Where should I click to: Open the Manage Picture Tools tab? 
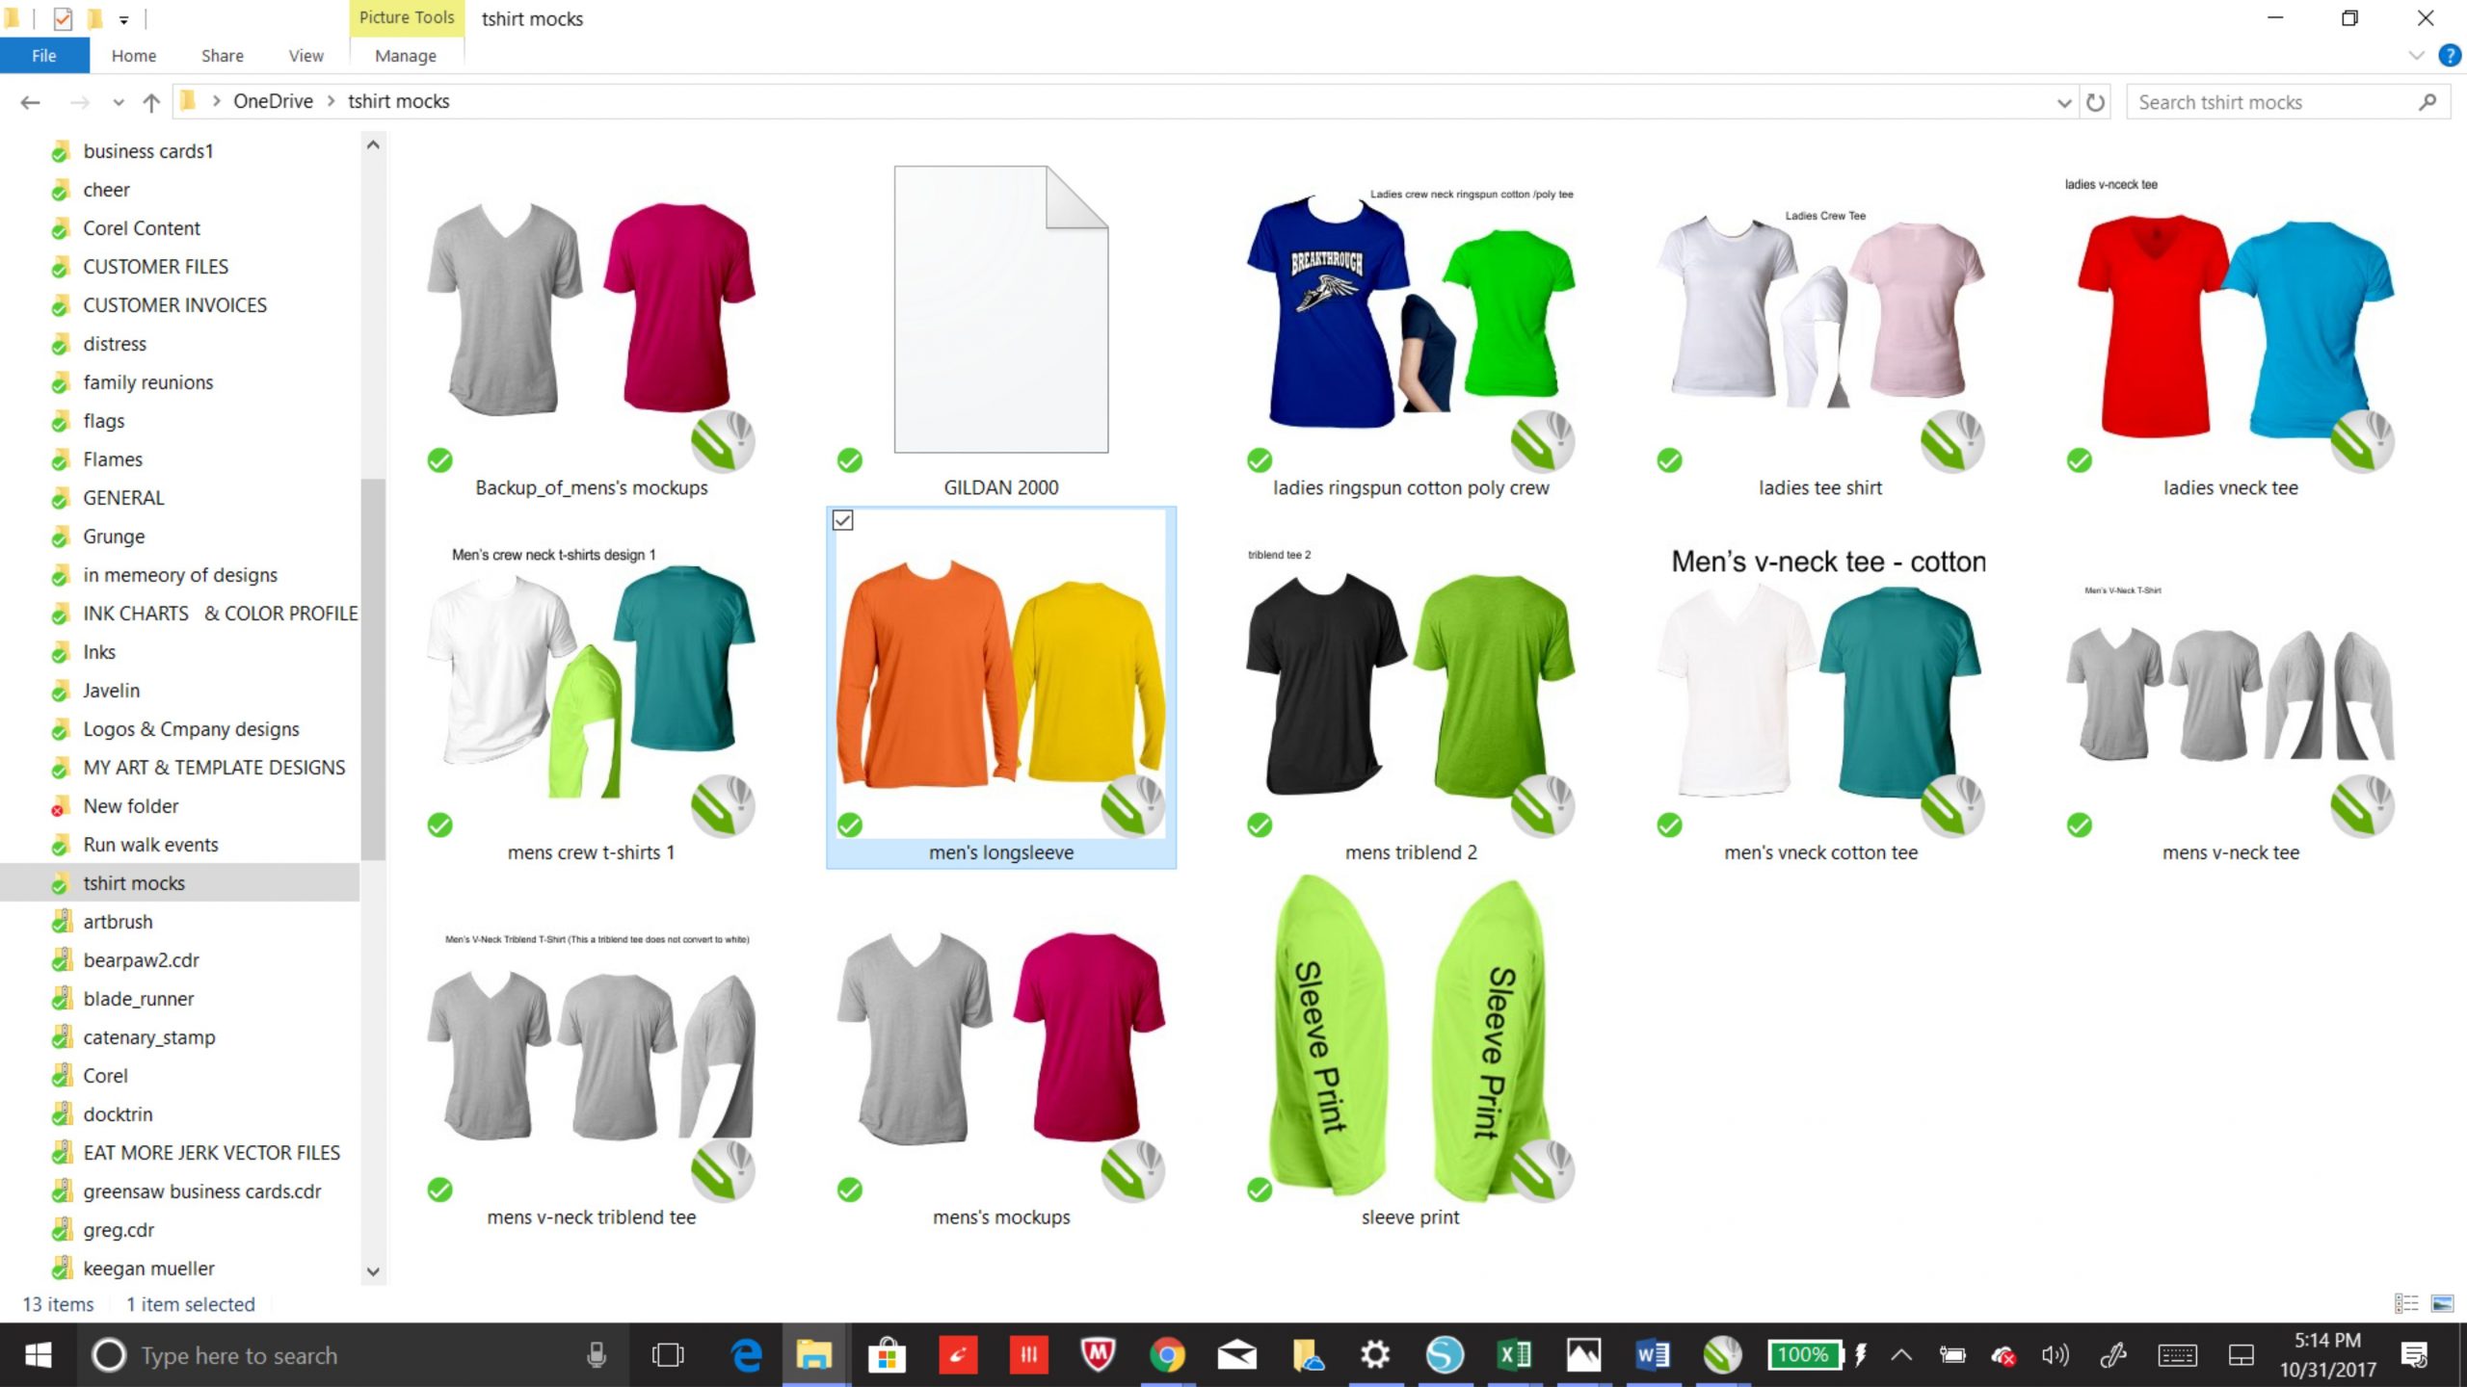(405, 56)
